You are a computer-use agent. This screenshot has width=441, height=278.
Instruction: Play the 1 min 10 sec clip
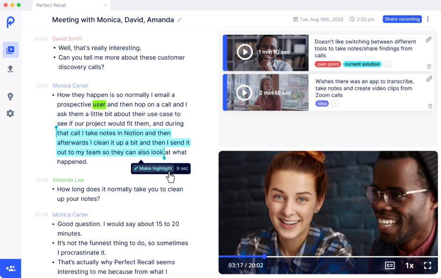245,52
